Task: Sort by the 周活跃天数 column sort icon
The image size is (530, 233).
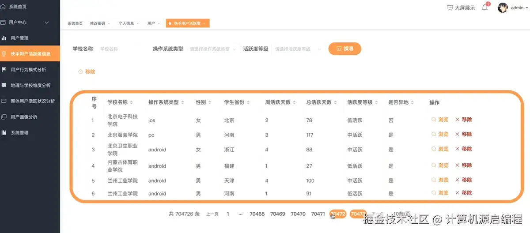Action: coord(294,102)
